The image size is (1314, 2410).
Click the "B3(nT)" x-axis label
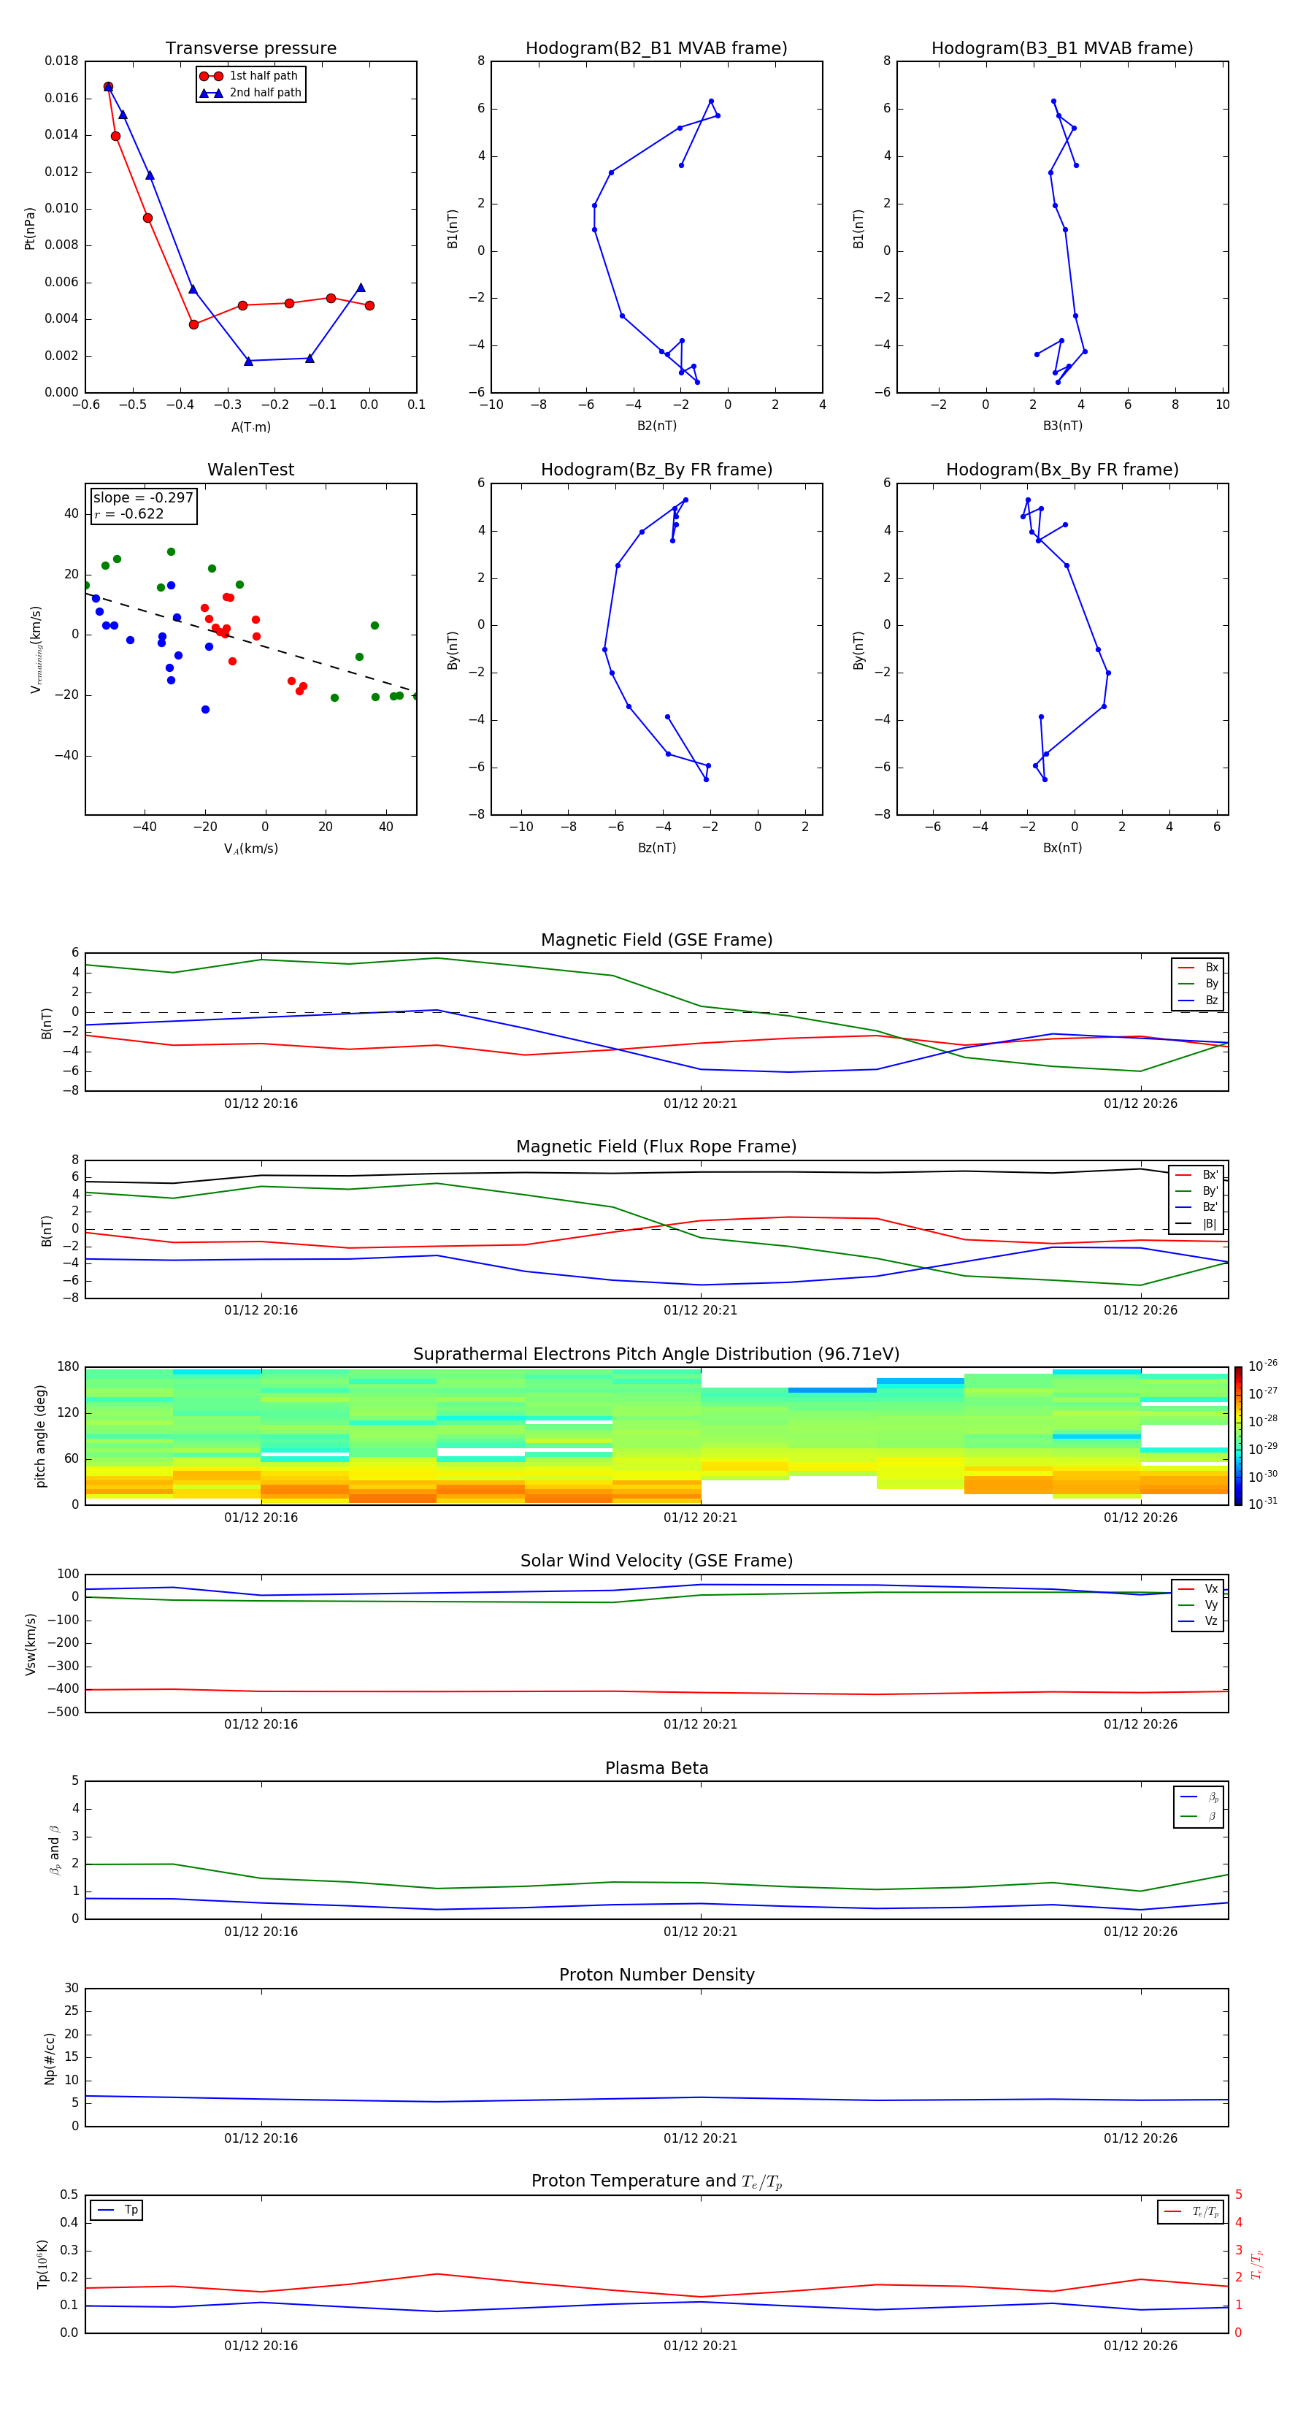click(1062, 426)
